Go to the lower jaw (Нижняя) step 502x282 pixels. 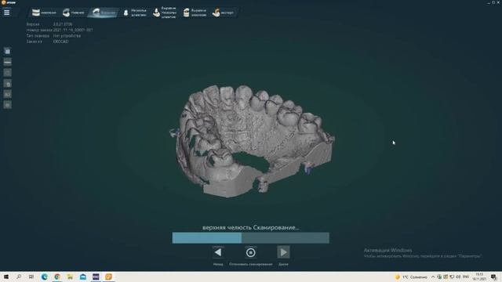point(73,13)
